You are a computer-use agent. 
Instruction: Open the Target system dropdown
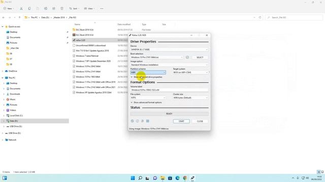(x=190, y=72)
